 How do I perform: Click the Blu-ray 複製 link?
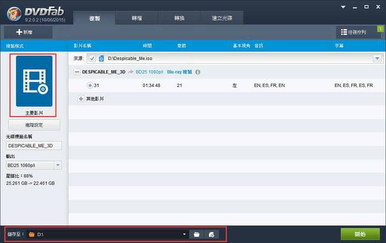coord(179,72)
